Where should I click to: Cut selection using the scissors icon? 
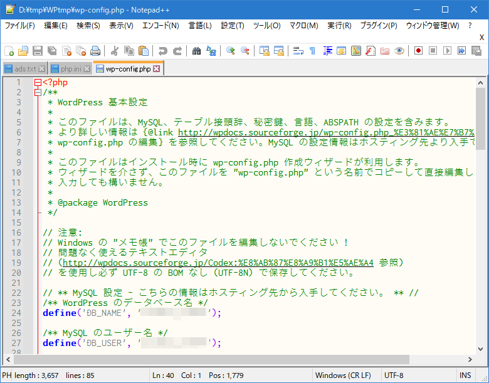pos(115,51)
